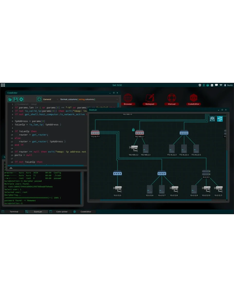Click the kuro user account button

tap(228, 85)
